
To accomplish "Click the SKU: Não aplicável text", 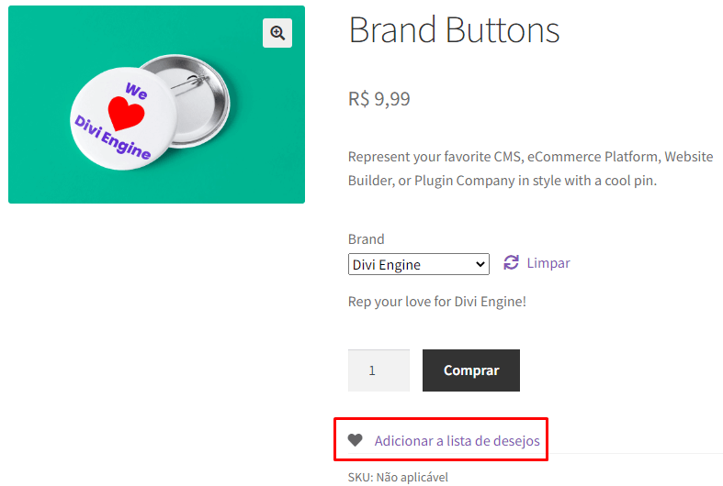I will pyautogui.click(x=398, y=477).
